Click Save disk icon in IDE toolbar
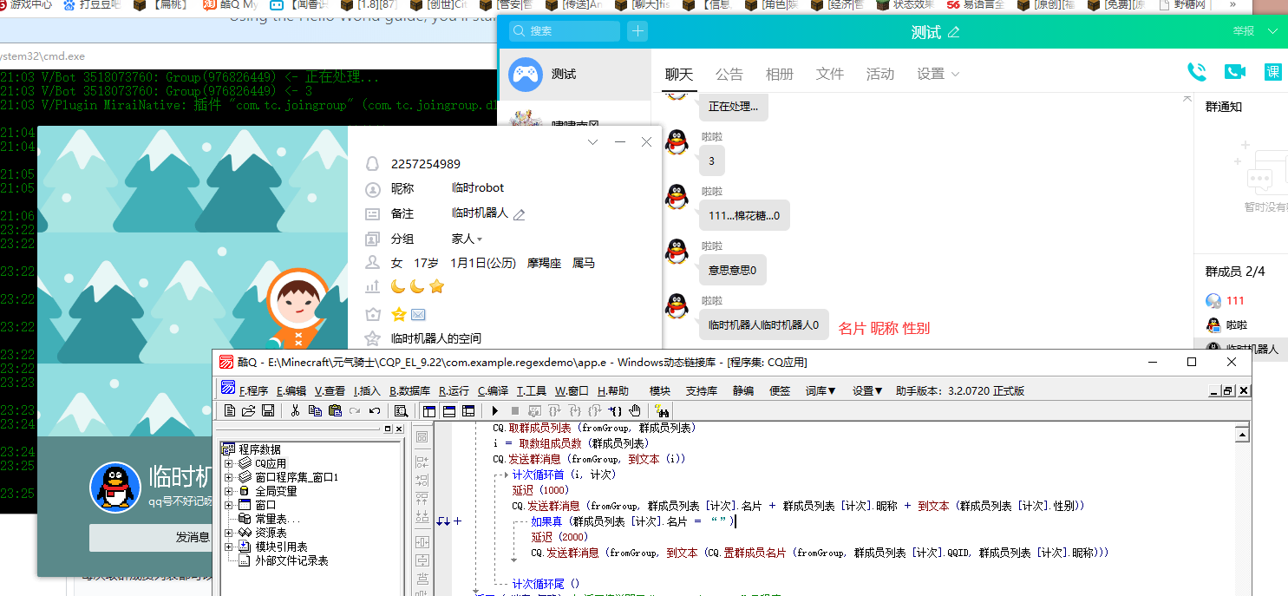This screenshot has height=596, width=1288. (x=268, y=410)
